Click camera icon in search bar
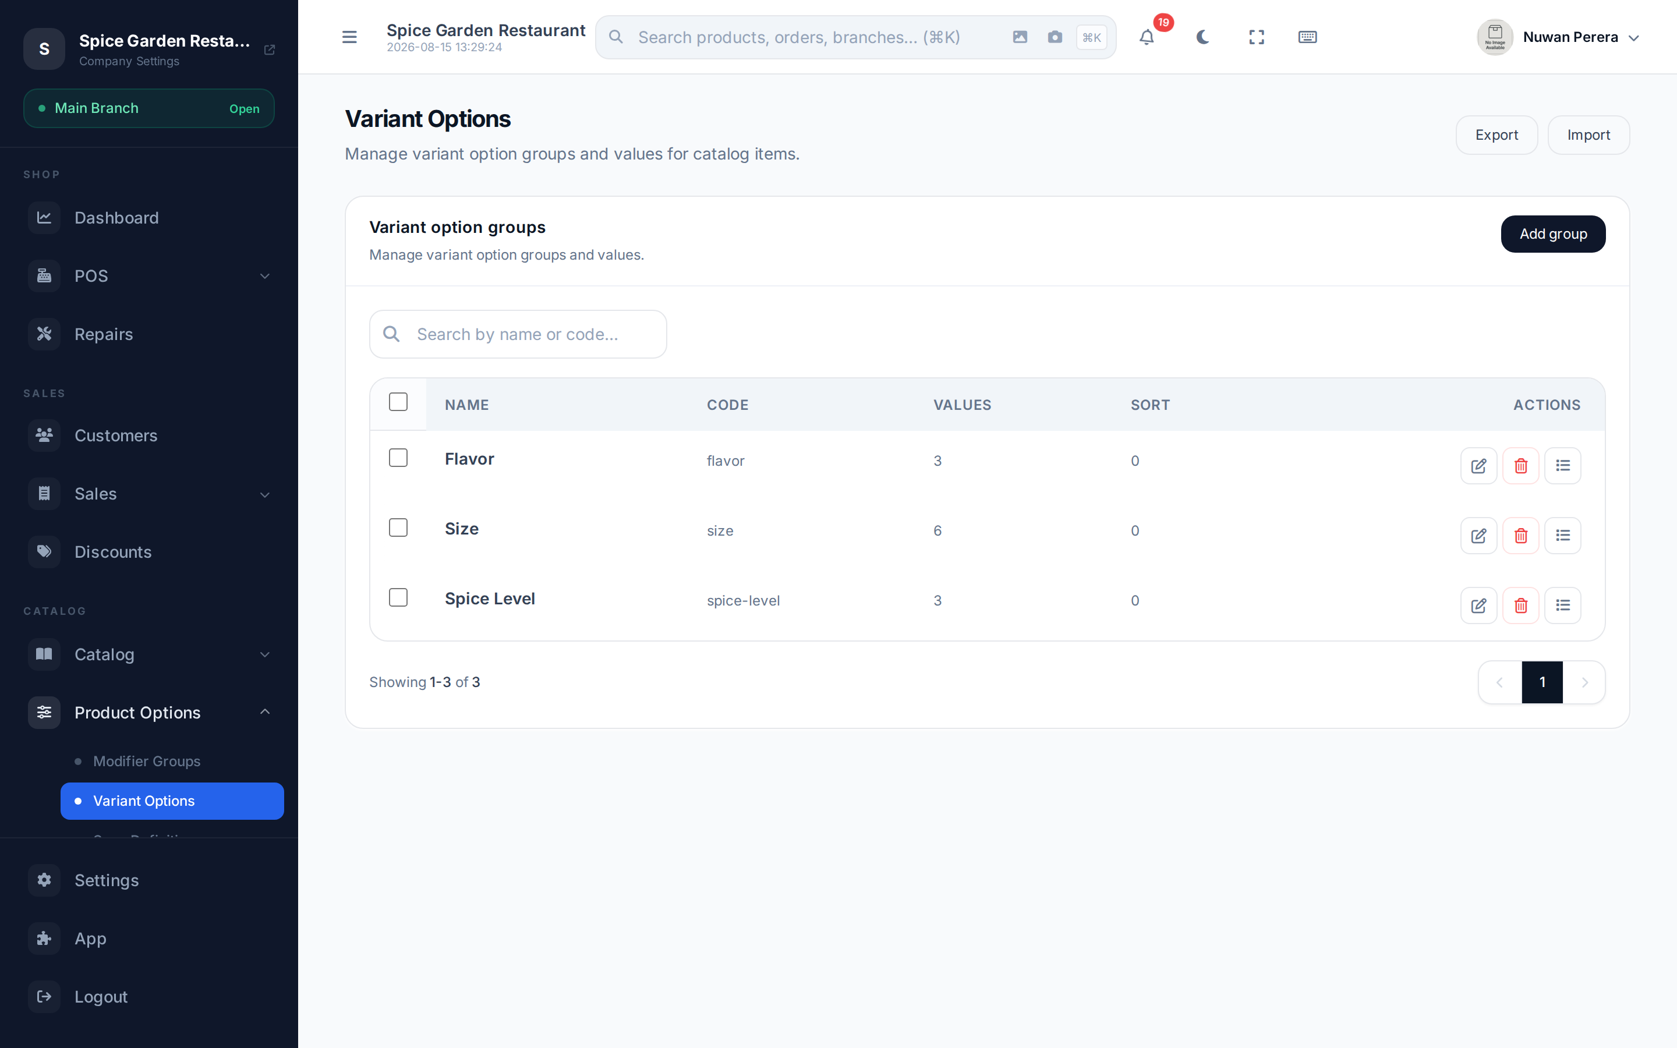The width and height of the screenshot is (1677, 1048). [x=1055, y=37]
